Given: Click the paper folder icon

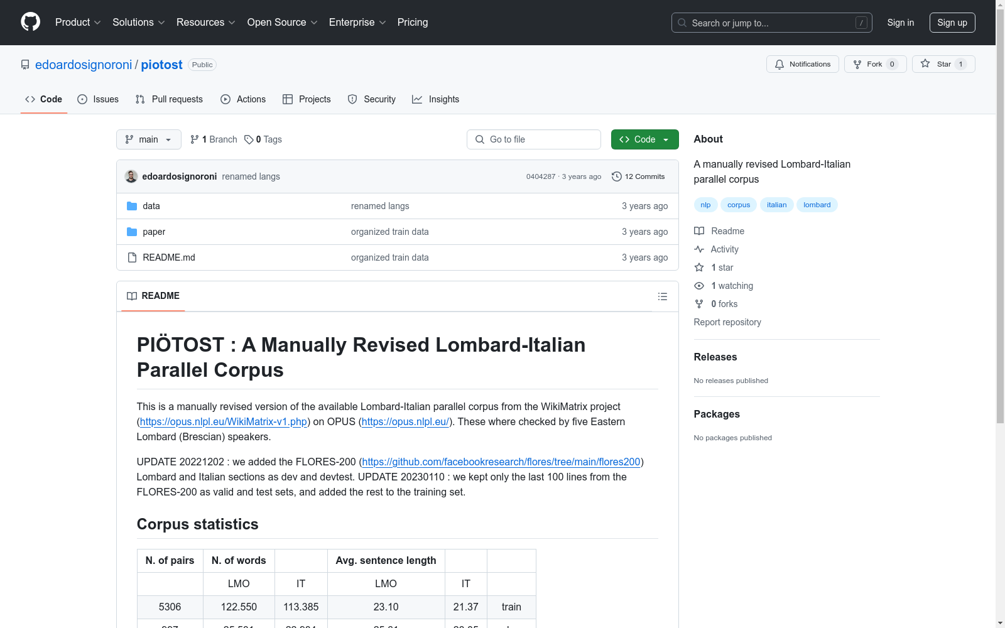Looking at the screenshot, I should (x=132, y=232).
